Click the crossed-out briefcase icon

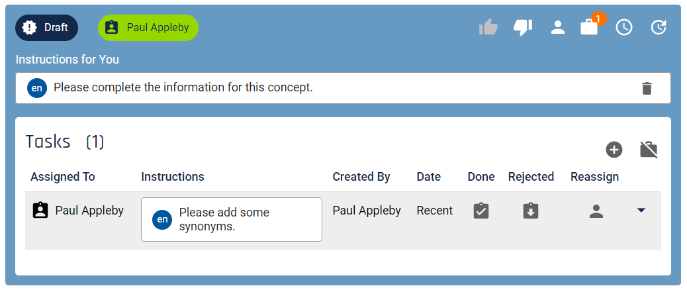tap(649, 150)
